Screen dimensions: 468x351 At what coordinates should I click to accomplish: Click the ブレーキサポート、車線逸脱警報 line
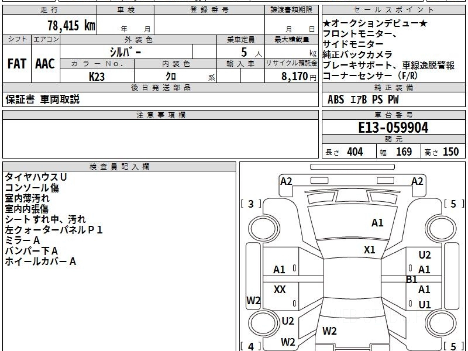click(x=389, y=65)
